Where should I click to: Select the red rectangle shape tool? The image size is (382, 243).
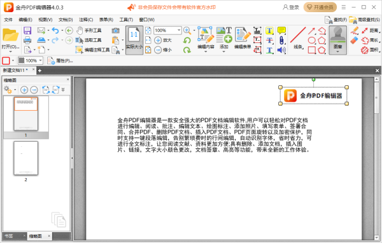(312, 50)
